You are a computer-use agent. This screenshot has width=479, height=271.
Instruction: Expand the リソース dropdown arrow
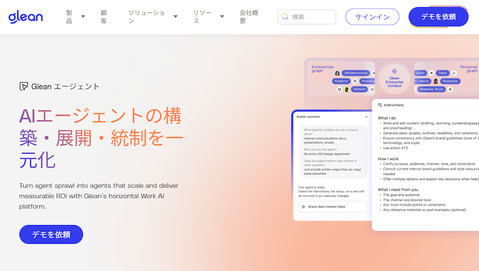(x=222, y=17)
